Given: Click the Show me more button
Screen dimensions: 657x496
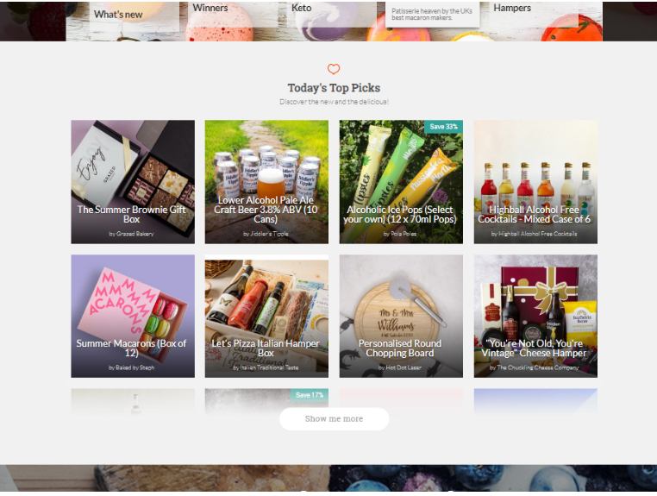Looking at the screenshot, I should click(x=334, y=418).
